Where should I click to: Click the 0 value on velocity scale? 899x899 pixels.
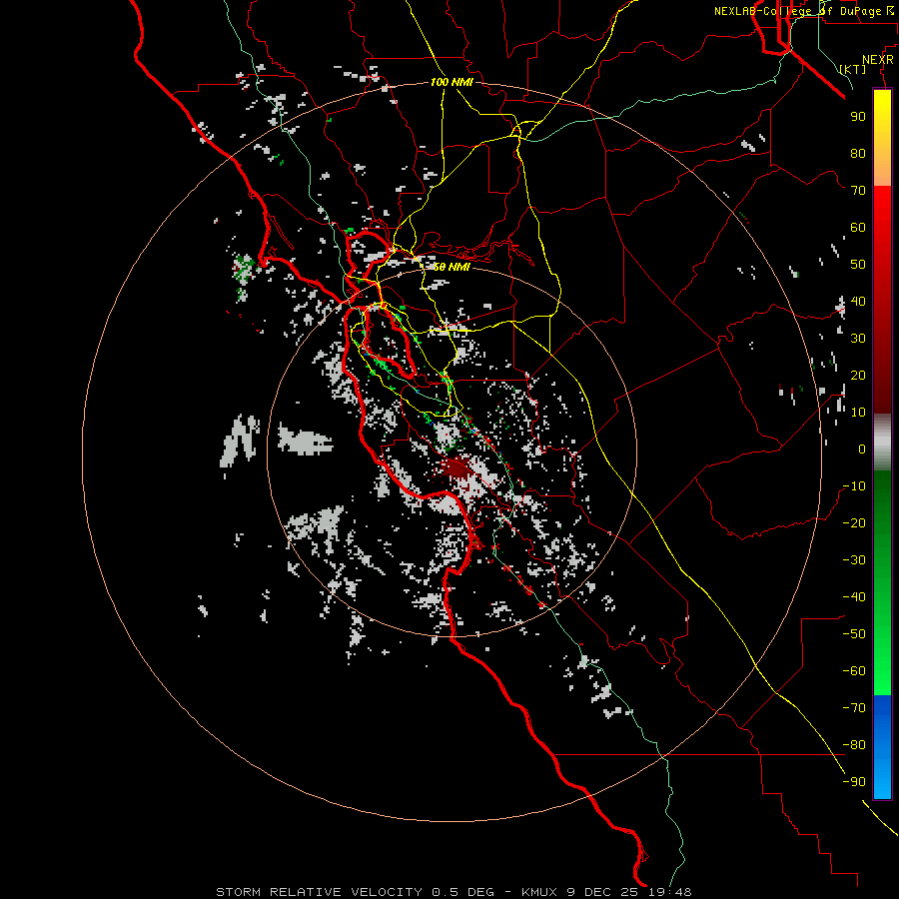[862, 449]
